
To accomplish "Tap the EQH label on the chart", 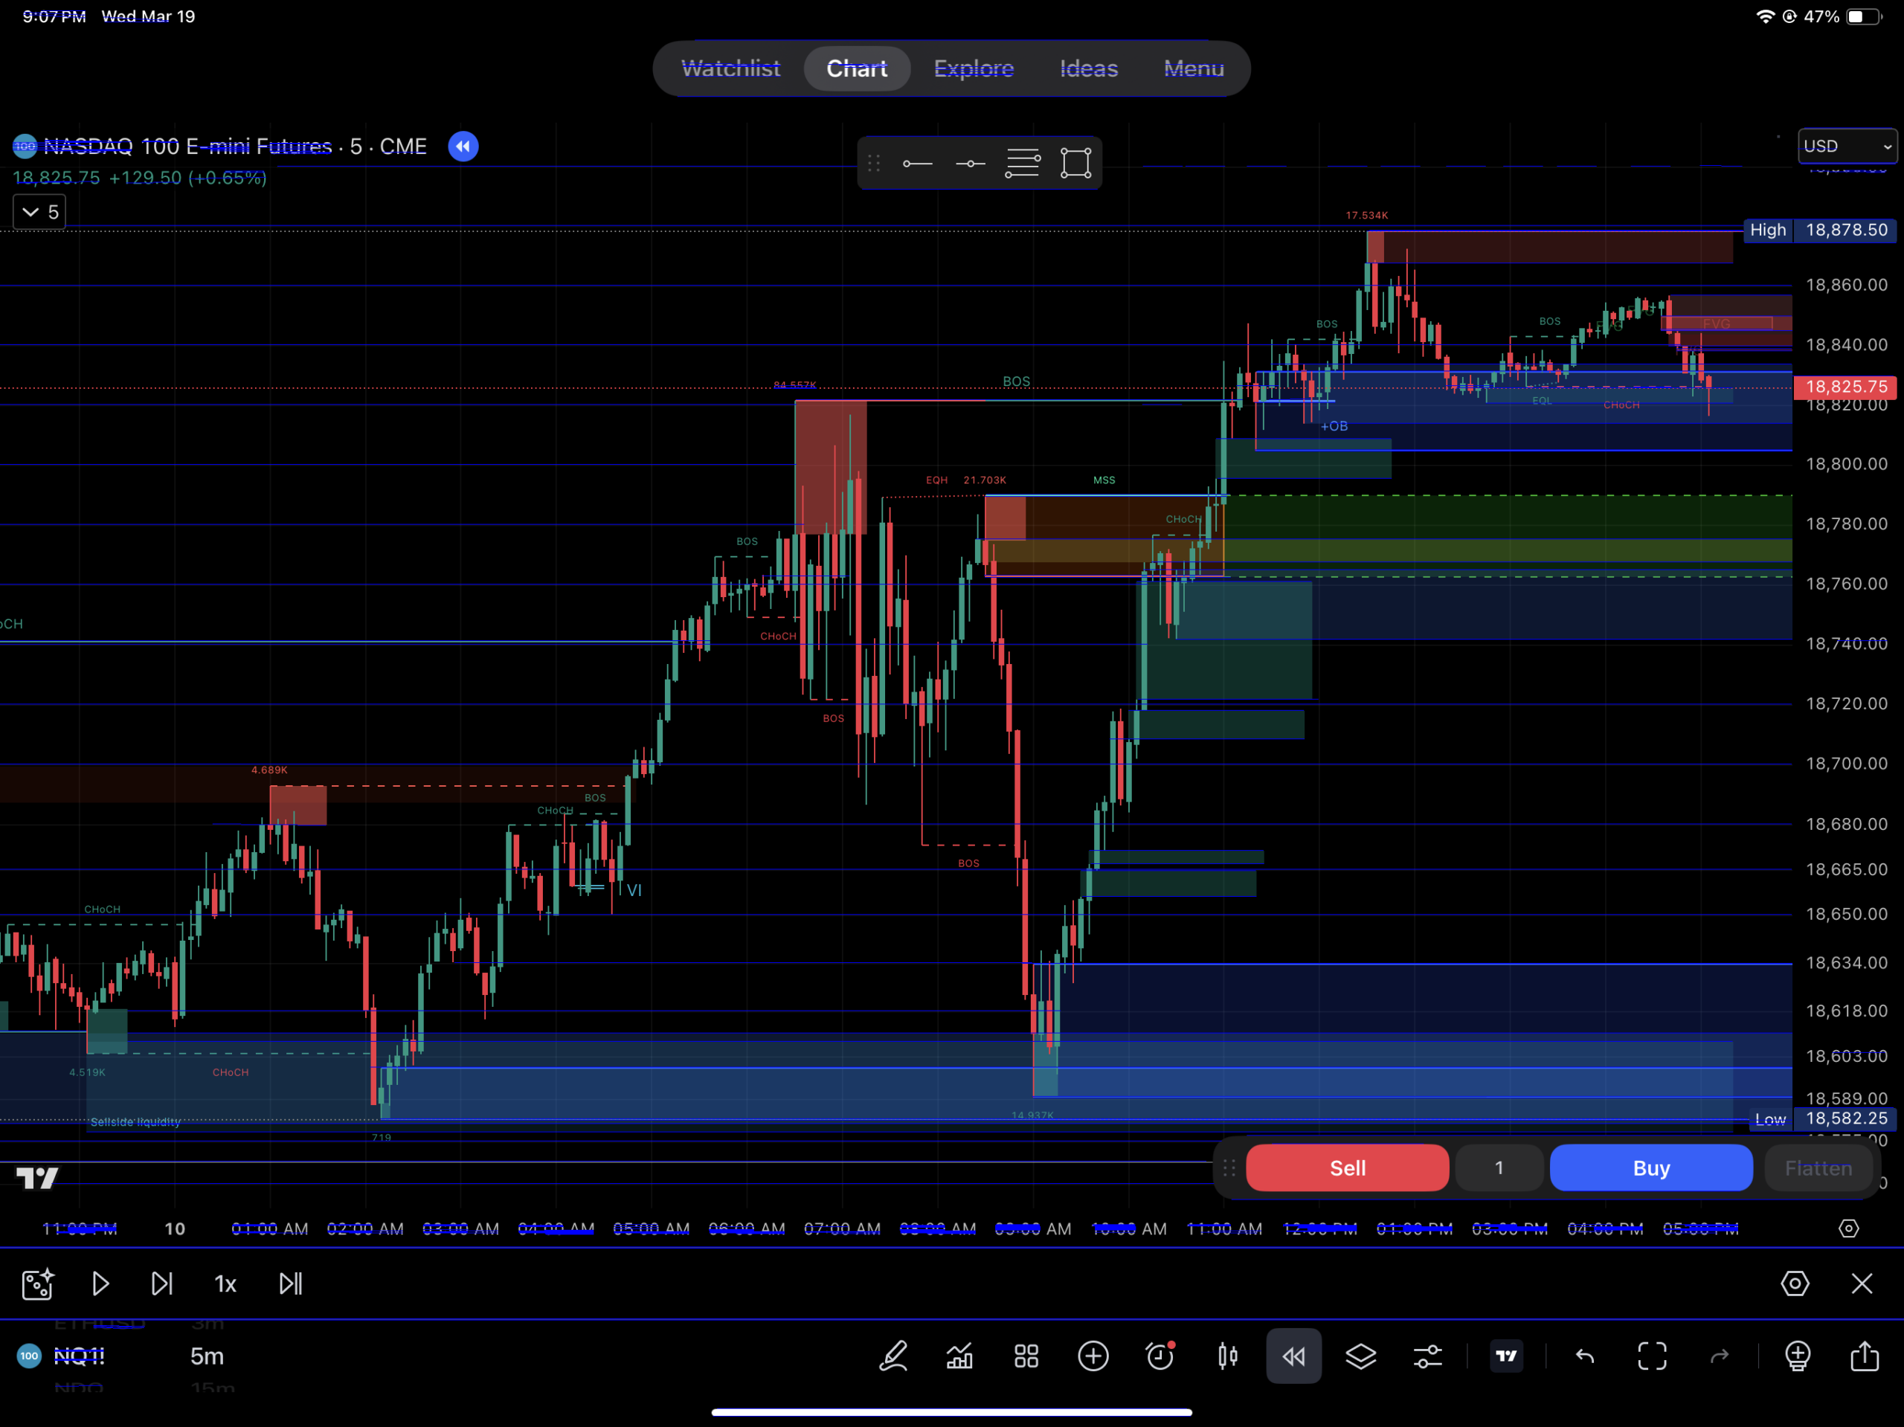I will coord(936,480).
